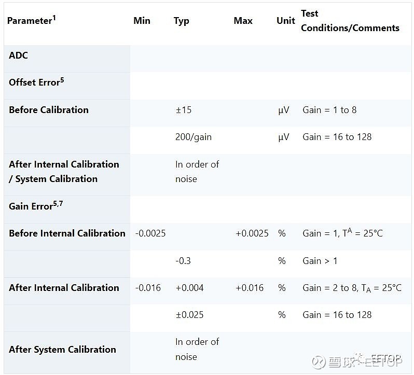Click the +0.0025 maximum value
414x375 pixels.
point(252,233)
